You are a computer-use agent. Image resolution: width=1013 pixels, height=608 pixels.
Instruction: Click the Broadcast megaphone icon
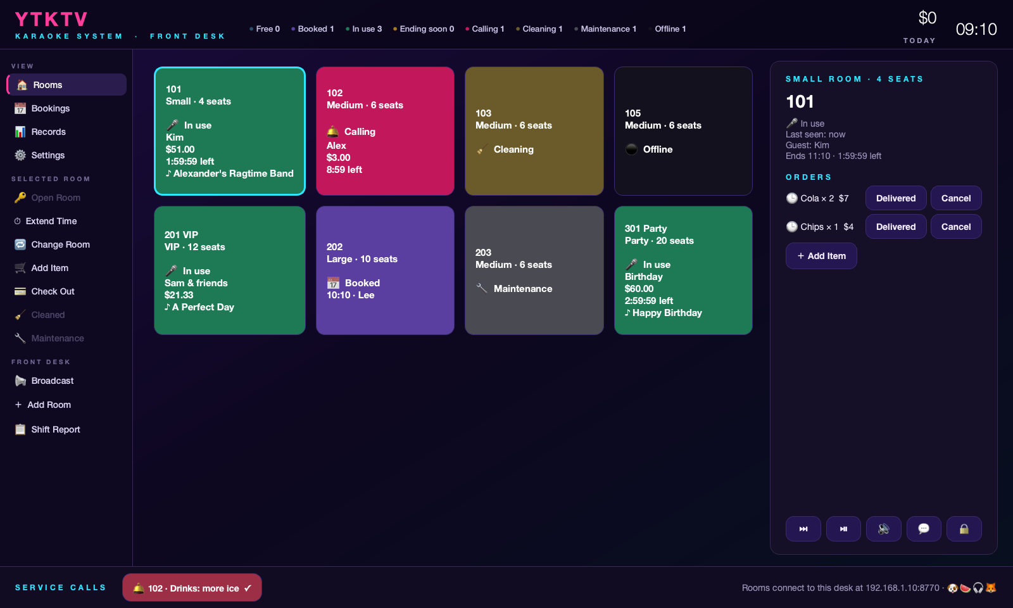20,381
